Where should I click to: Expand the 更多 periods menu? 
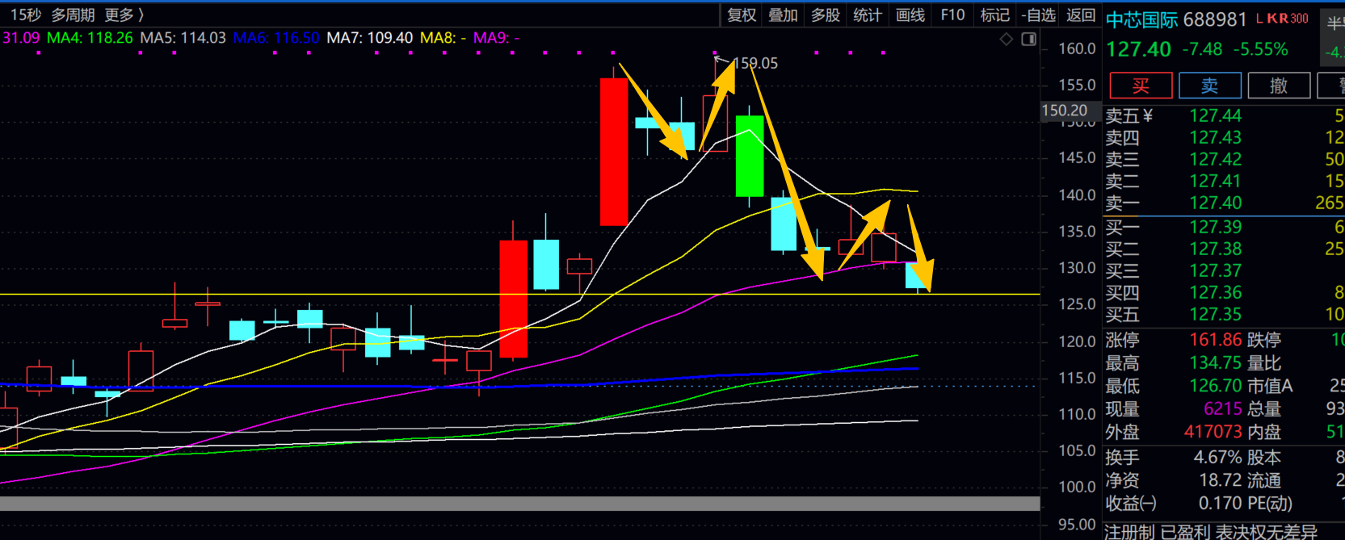(x=124, y=15)
